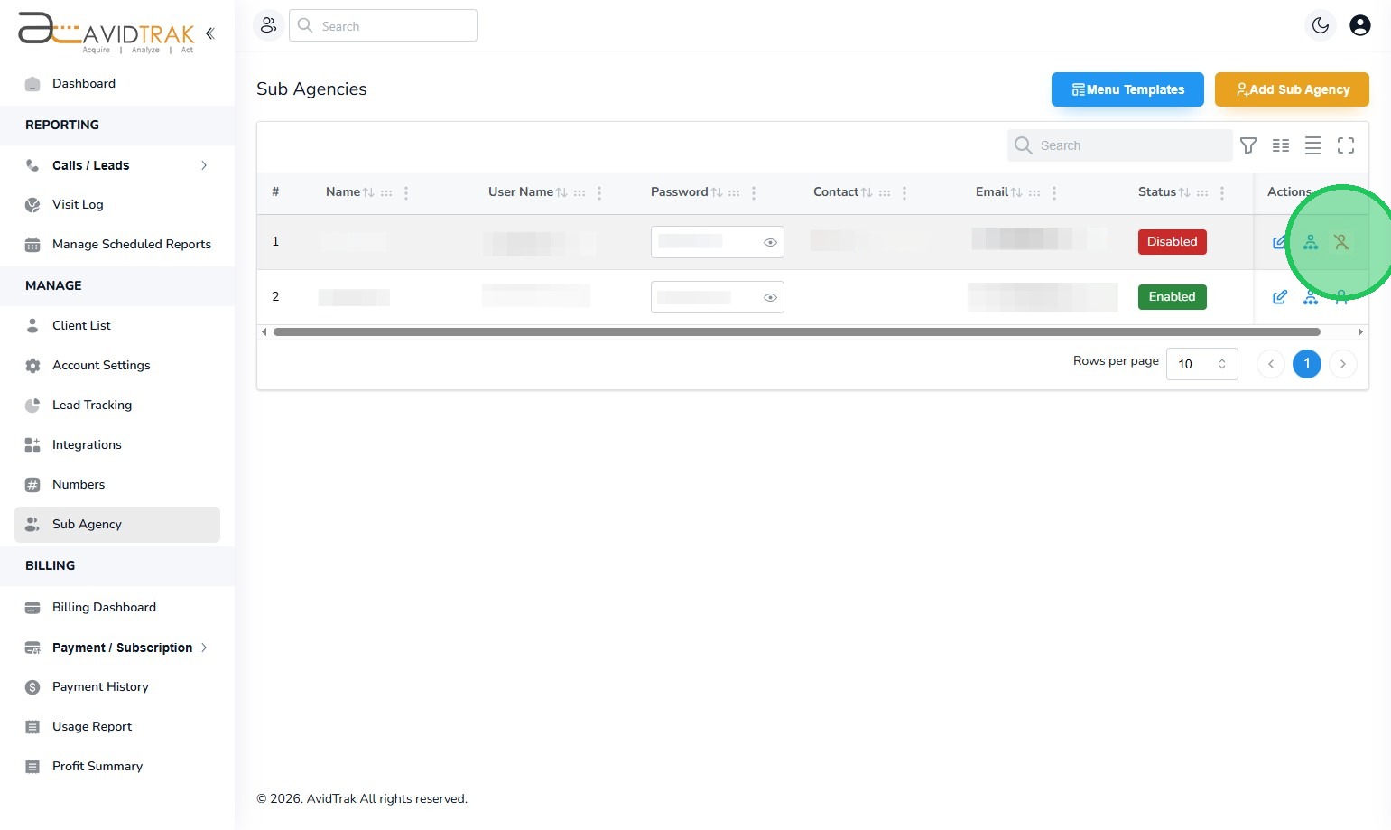Expand the table to fullscreen
1391x830 pixels.
pos(1346,145)
